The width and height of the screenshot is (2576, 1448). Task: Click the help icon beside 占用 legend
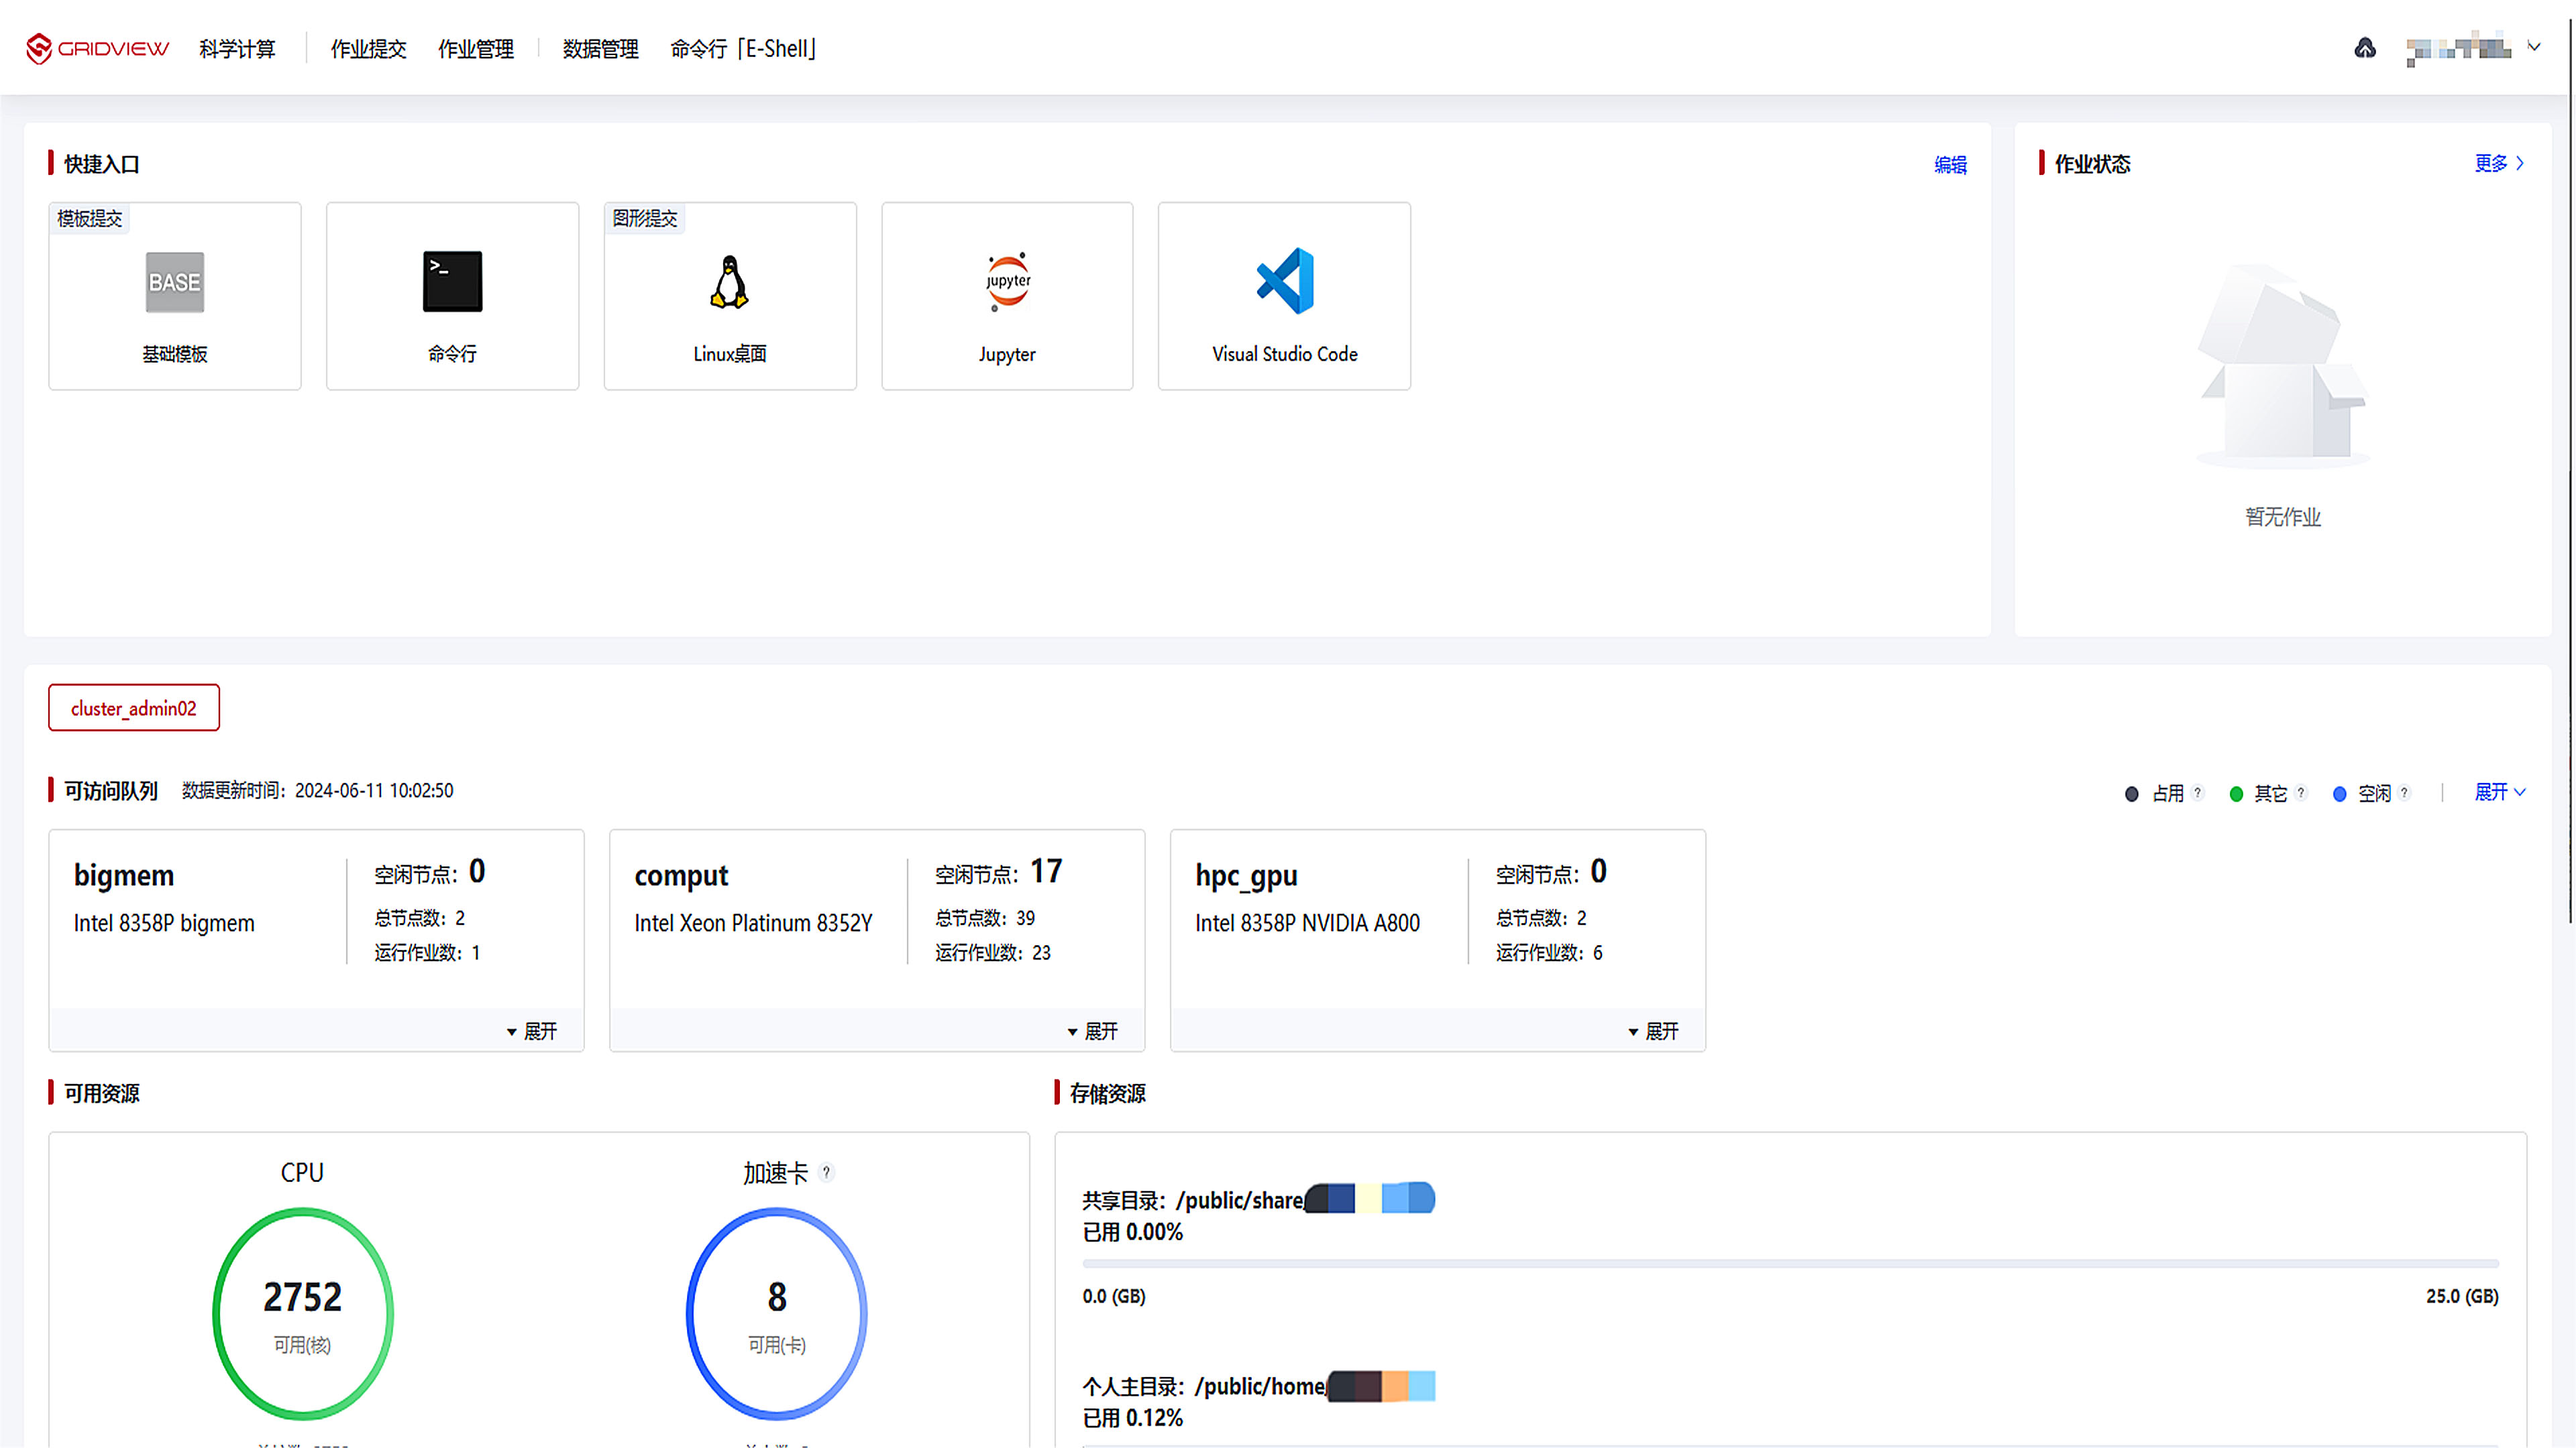pos(2197,792)
